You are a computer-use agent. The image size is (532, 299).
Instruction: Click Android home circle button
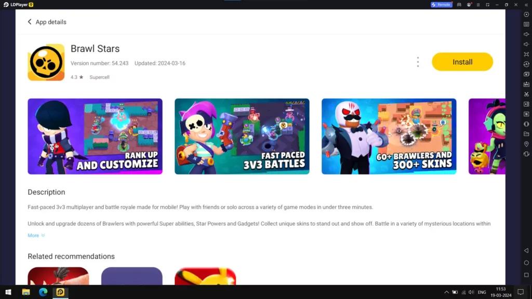click(x=526, y=263)
